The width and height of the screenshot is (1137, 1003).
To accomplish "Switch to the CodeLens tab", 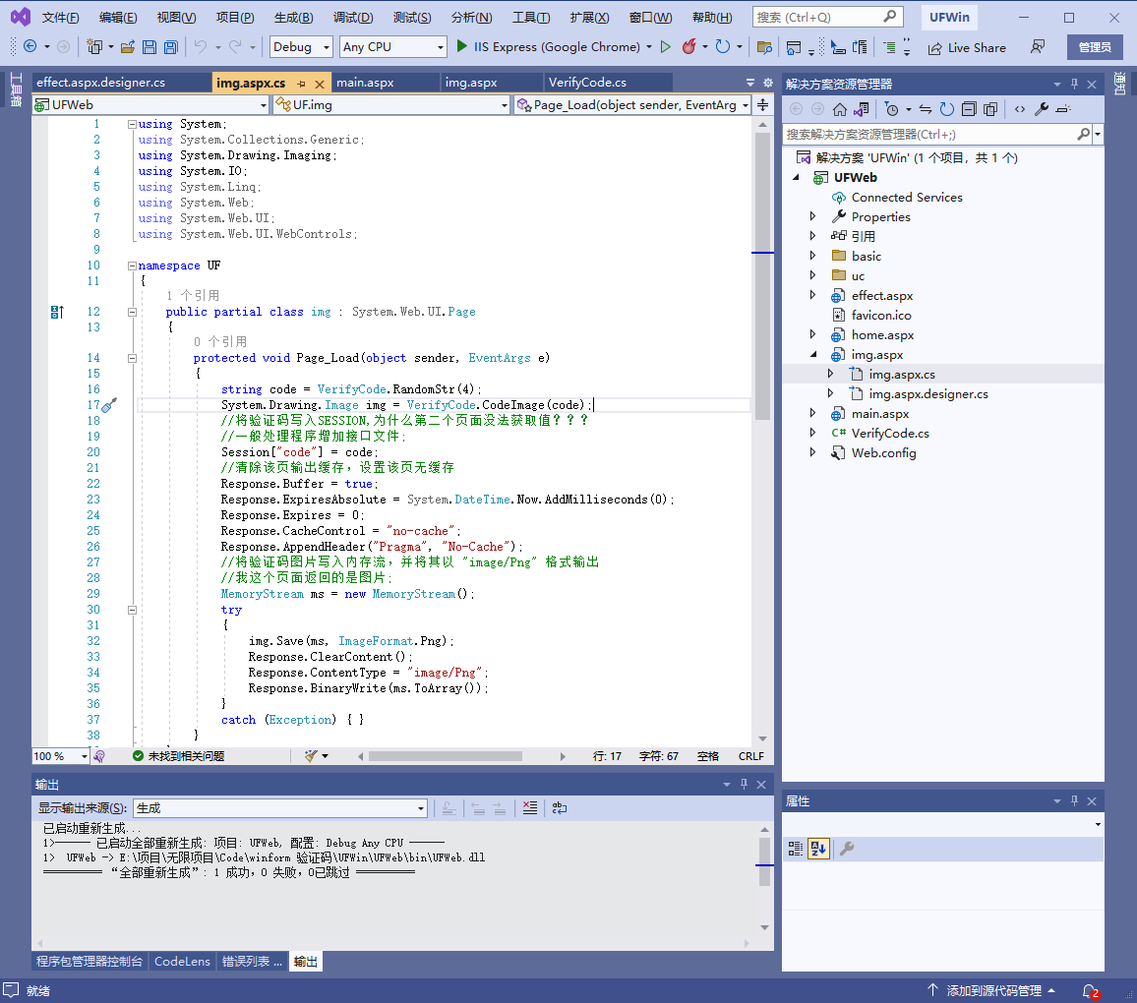I will click(x=182, y=961).
